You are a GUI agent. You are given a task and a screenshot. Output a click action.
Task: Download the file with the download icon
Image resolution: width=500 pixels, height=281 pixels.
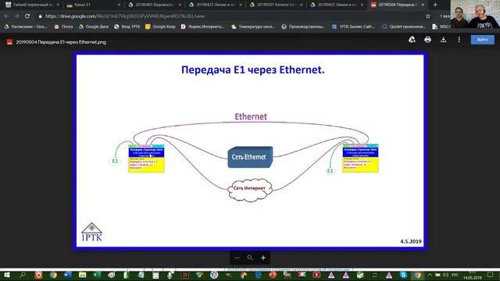(443, 40)
